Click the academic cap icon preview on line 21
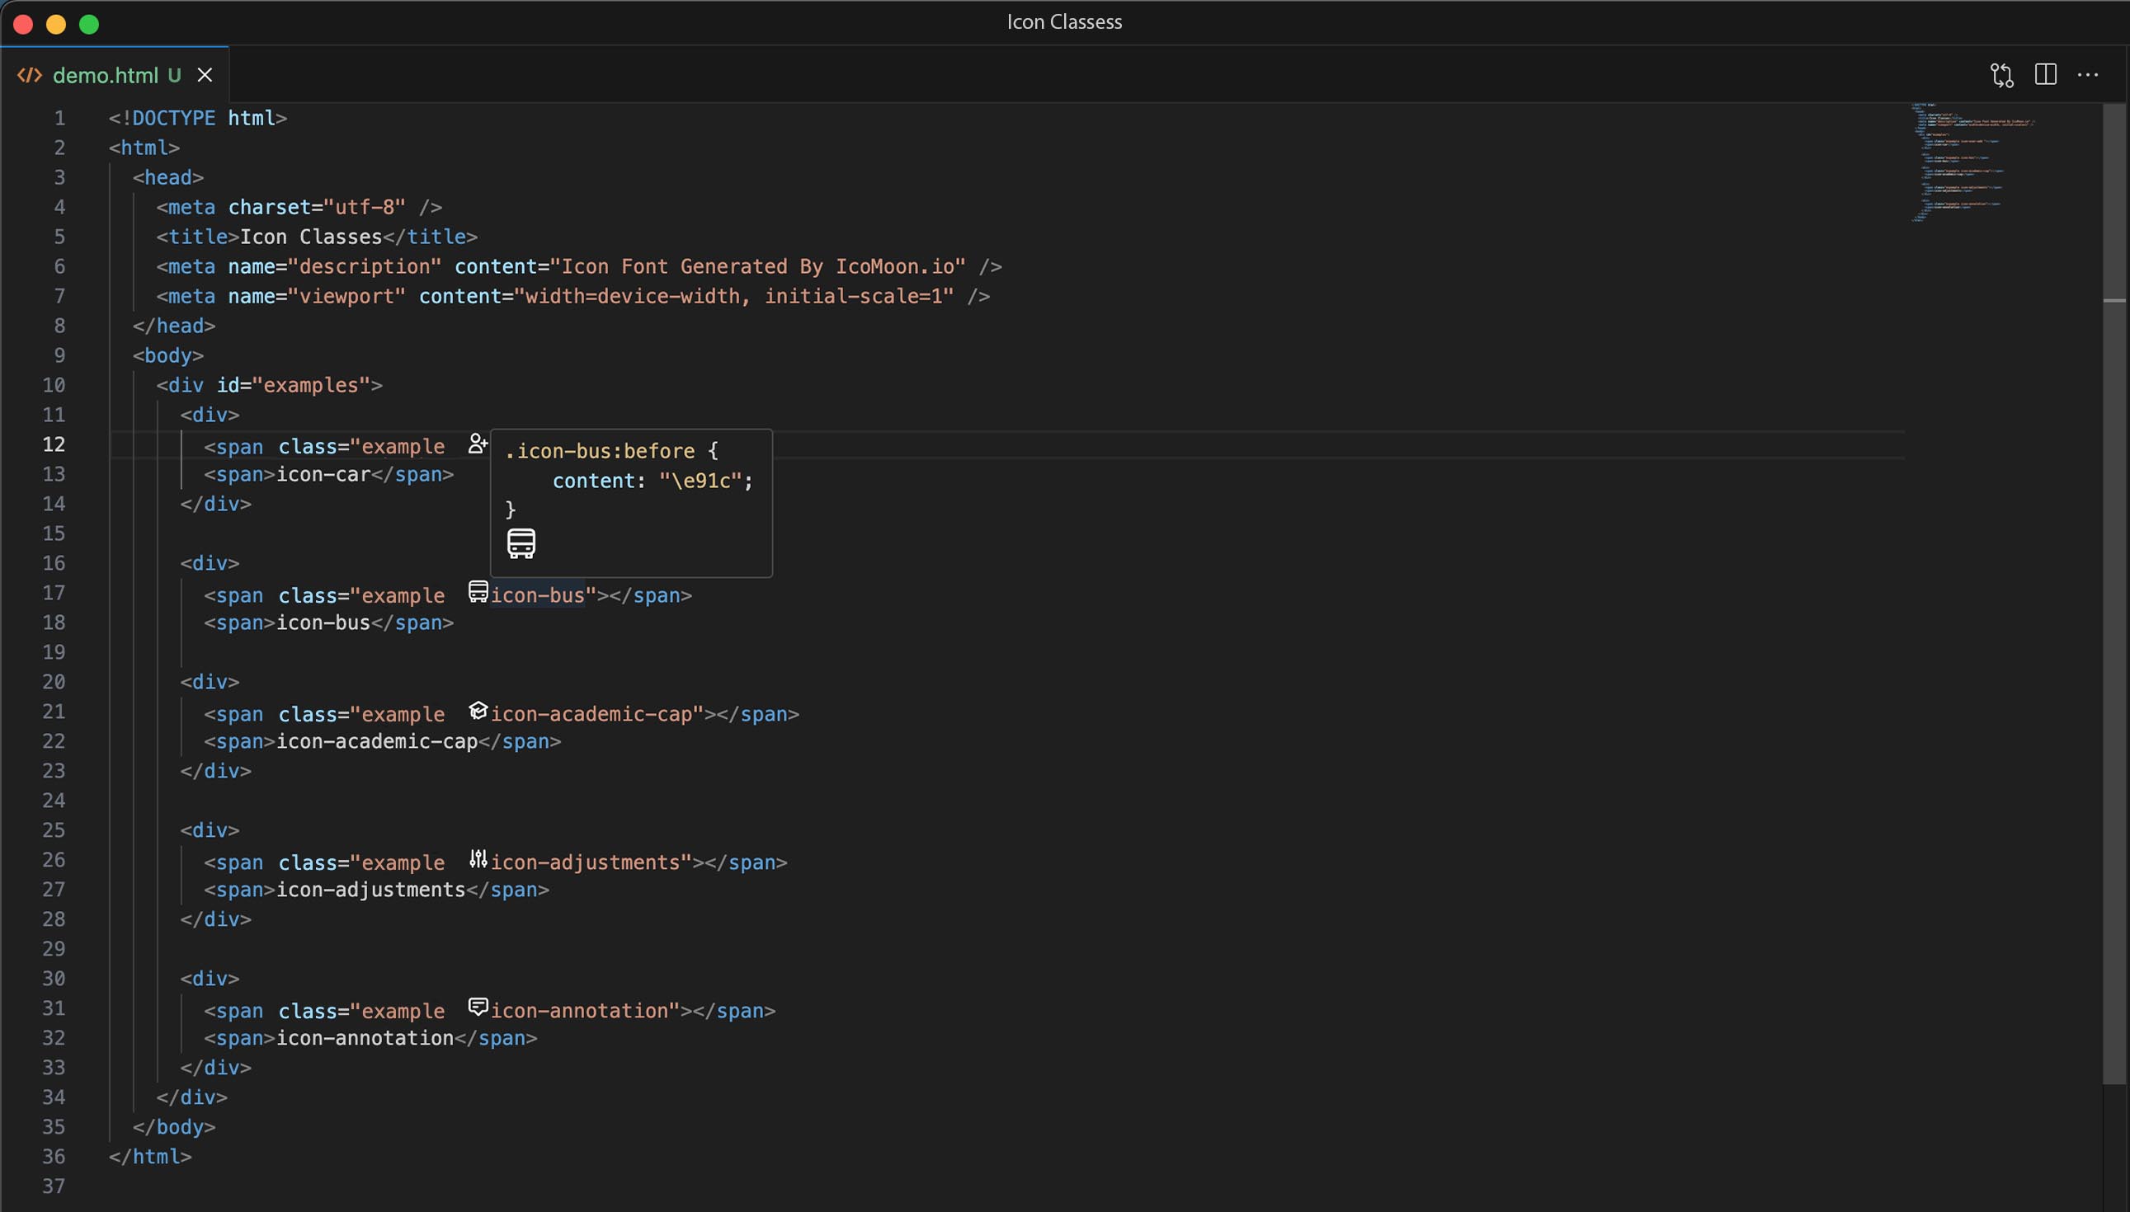 tap(478, 710)
